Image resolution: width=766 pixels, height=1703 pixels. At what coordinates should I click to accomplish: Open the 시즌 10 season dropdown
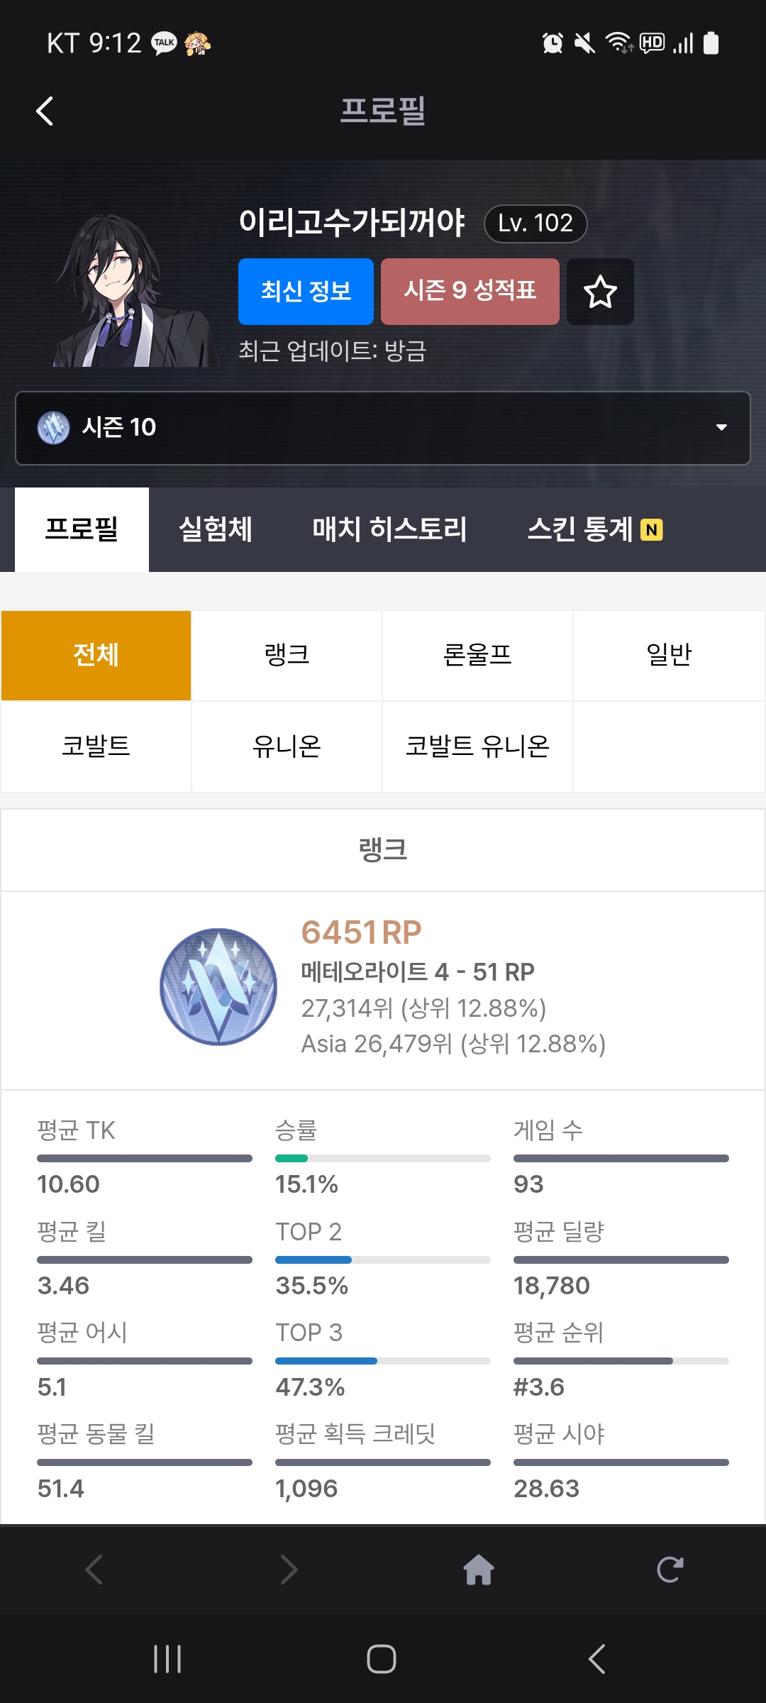[383, 428]
